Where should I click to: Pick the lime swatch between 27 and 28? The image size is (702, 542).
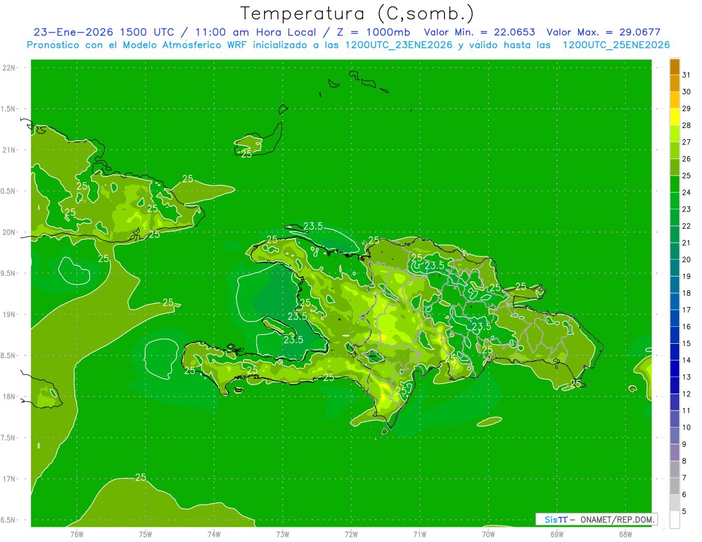[x=675, y=134]
